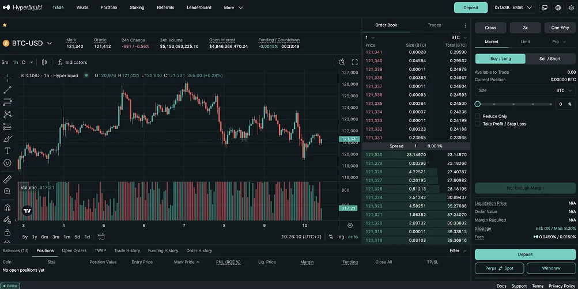578x289 pixels.
Task: Open the Open Orders tab
Action: point(74,250)
